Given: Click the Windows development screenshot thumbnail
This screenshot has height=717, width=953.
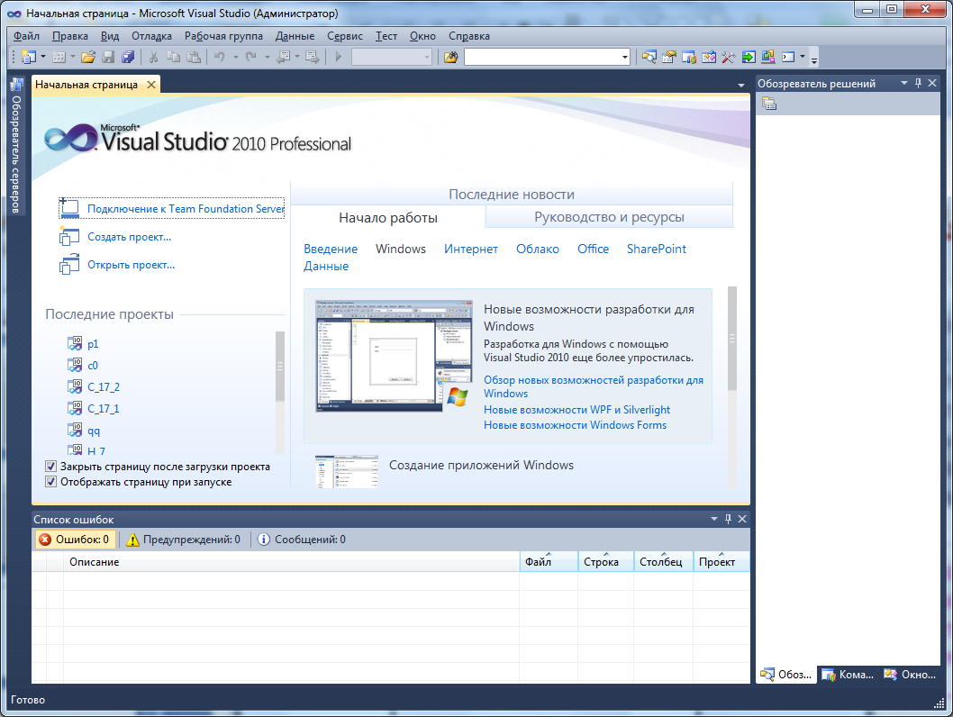Looking at the screenshot, I should [x=394, y=356].
